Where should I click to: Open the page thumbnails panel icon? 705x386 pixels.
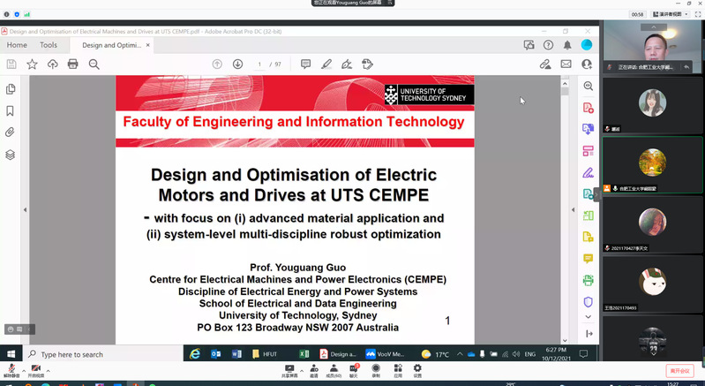(x=11, y=89)
